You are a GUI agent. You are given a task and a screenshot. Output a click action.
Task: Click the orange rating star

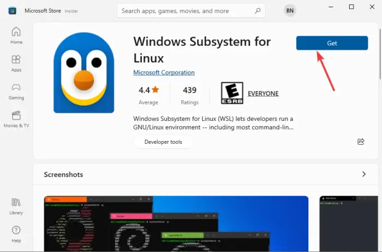155,90
